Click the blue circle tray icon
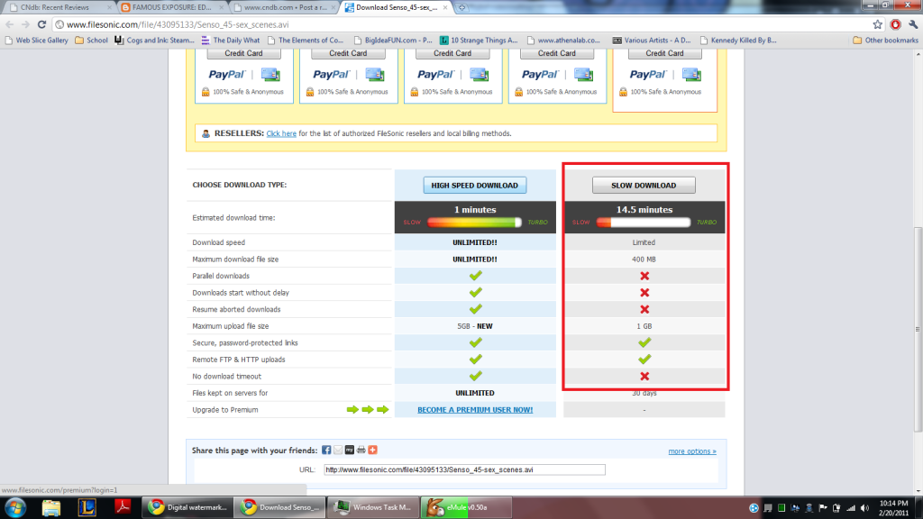This screenshot has height=519, width=923. (x=754, y=508)
